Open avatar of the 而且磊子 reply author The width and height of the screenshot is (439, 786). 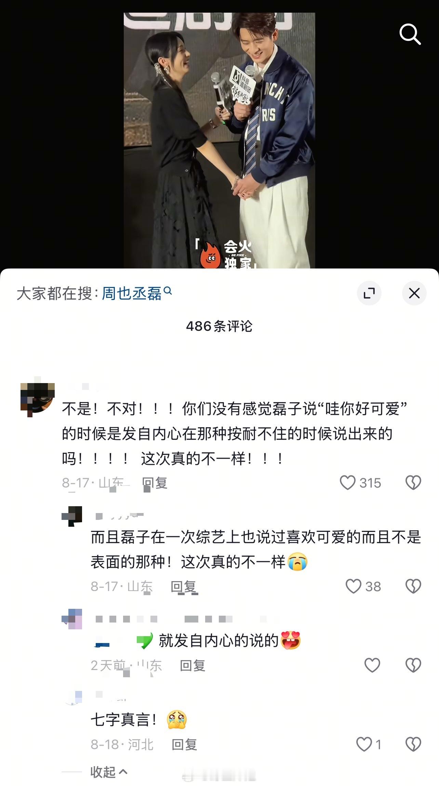click(x=72, y=516)
